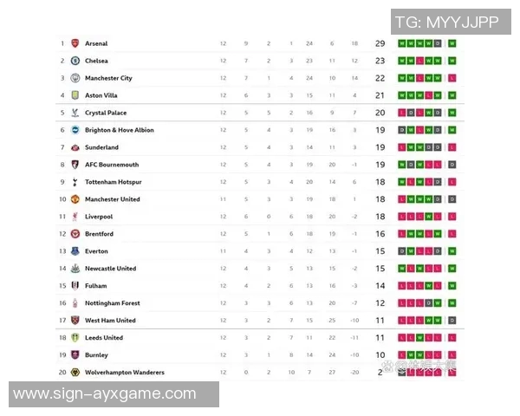Select the West Ham United crest icon
The image size is (520, 416).
pos(75,321)
